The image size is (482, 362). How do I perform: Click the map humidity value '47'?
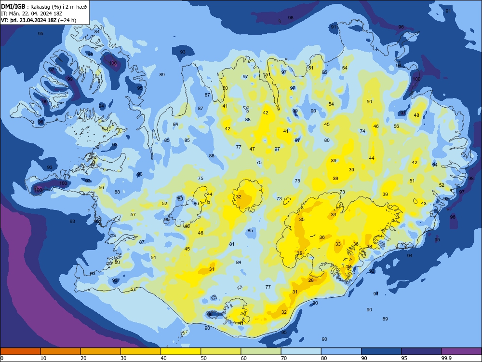tap(252, 149)
